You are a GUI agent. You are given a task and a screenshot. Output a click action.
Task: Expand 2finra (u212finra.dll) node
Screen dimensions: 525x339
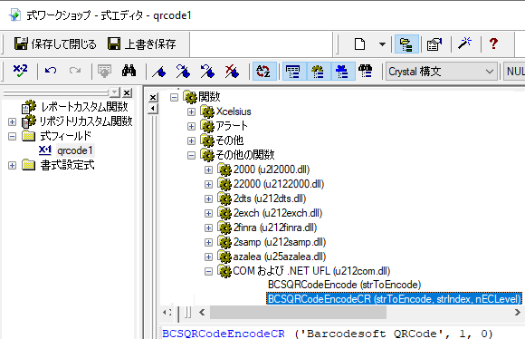click(x=208, y=228)
